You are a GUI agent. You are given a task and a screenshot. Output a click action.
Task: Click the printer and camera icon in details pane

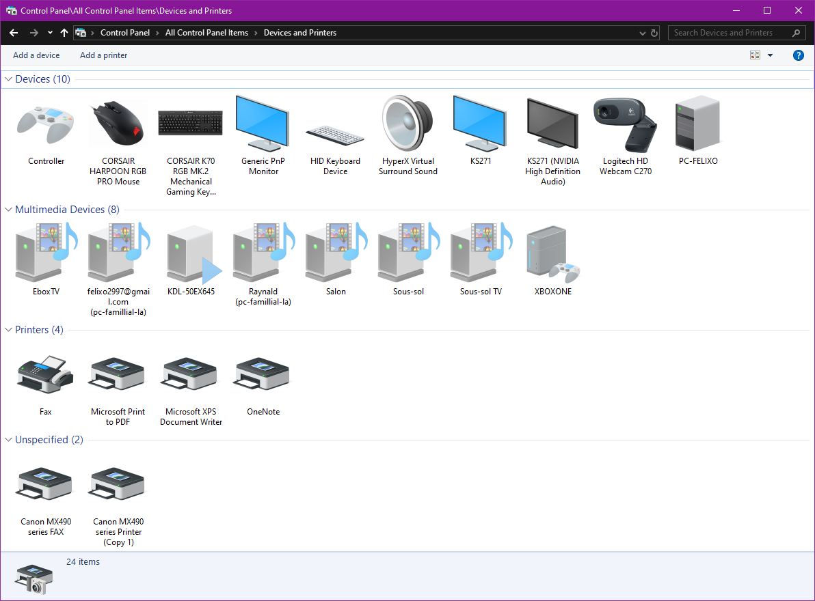34,579
